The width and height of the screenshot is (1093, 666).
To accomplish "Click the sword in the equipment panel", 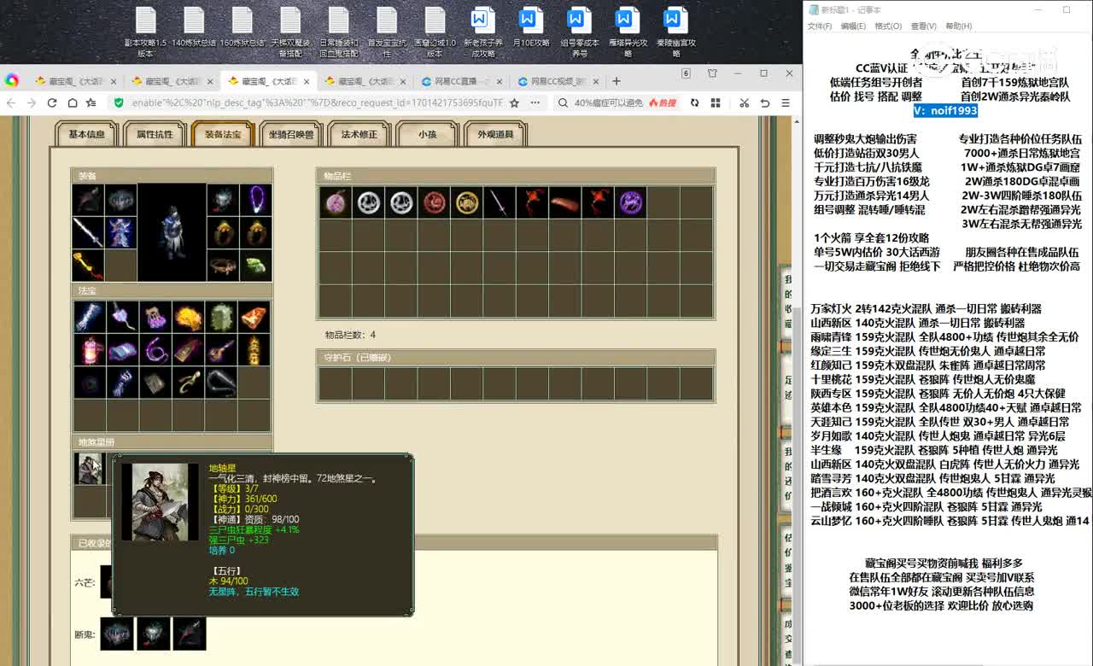I will (x=88, y=232).
